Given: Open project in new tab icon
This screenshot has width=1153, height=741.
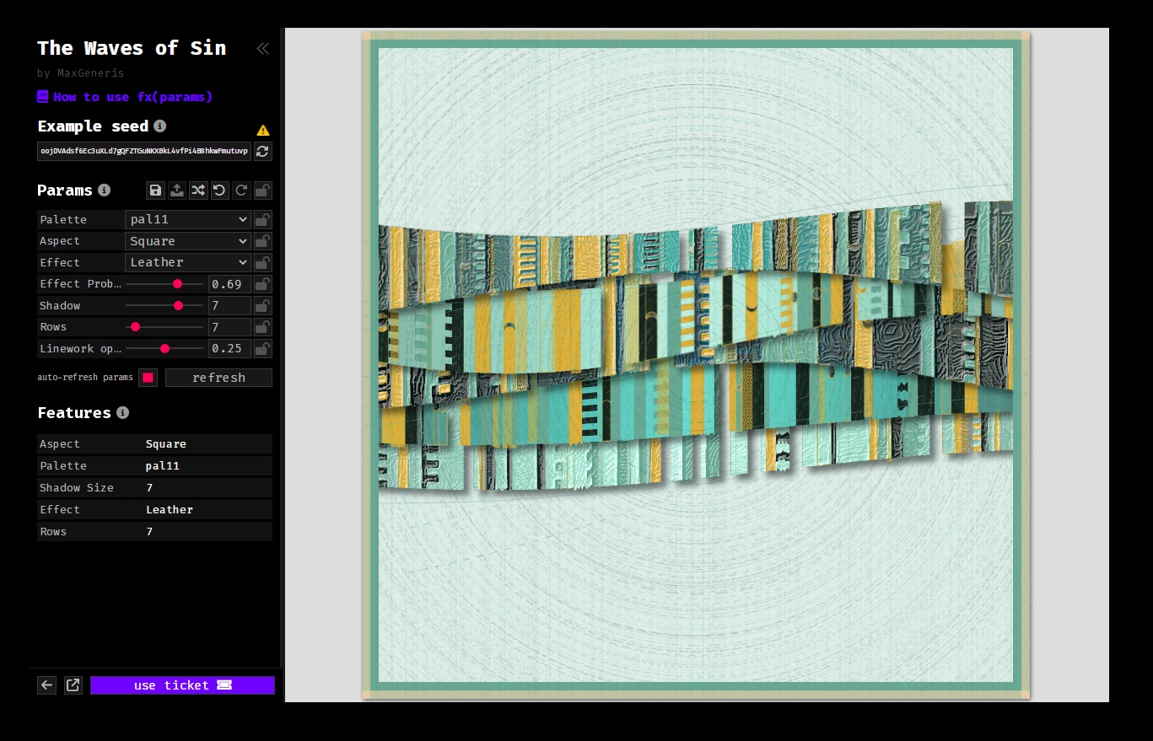Looking at the screenshot, I should 73,685.
